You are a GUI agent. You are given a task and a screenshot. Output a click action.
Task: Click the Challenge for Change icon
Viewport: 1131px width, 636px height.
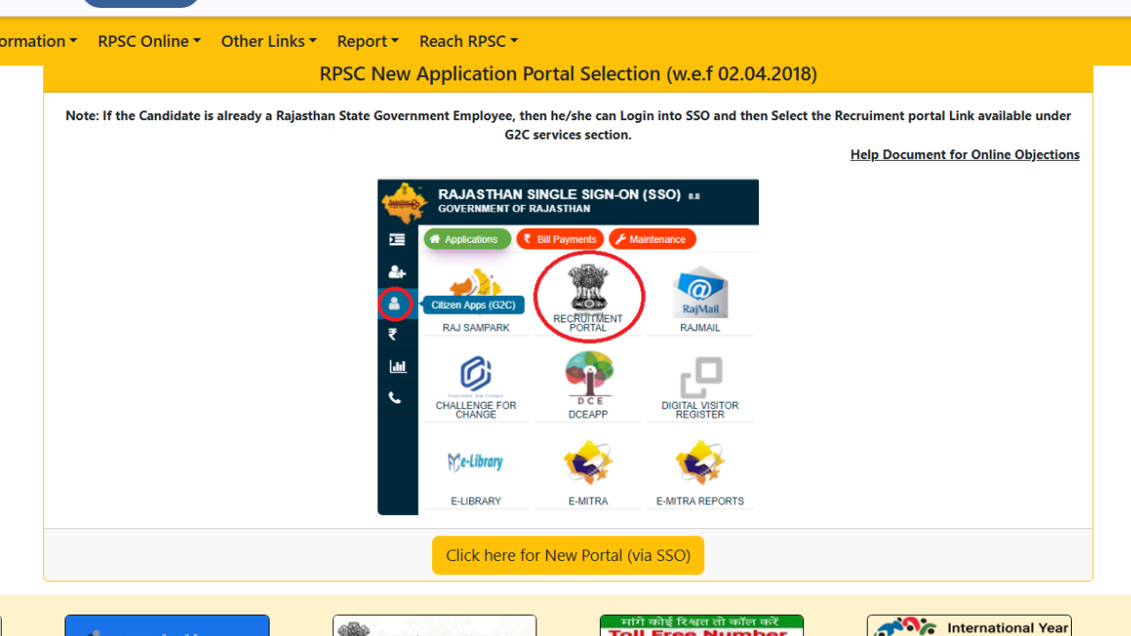pos(475,375)
